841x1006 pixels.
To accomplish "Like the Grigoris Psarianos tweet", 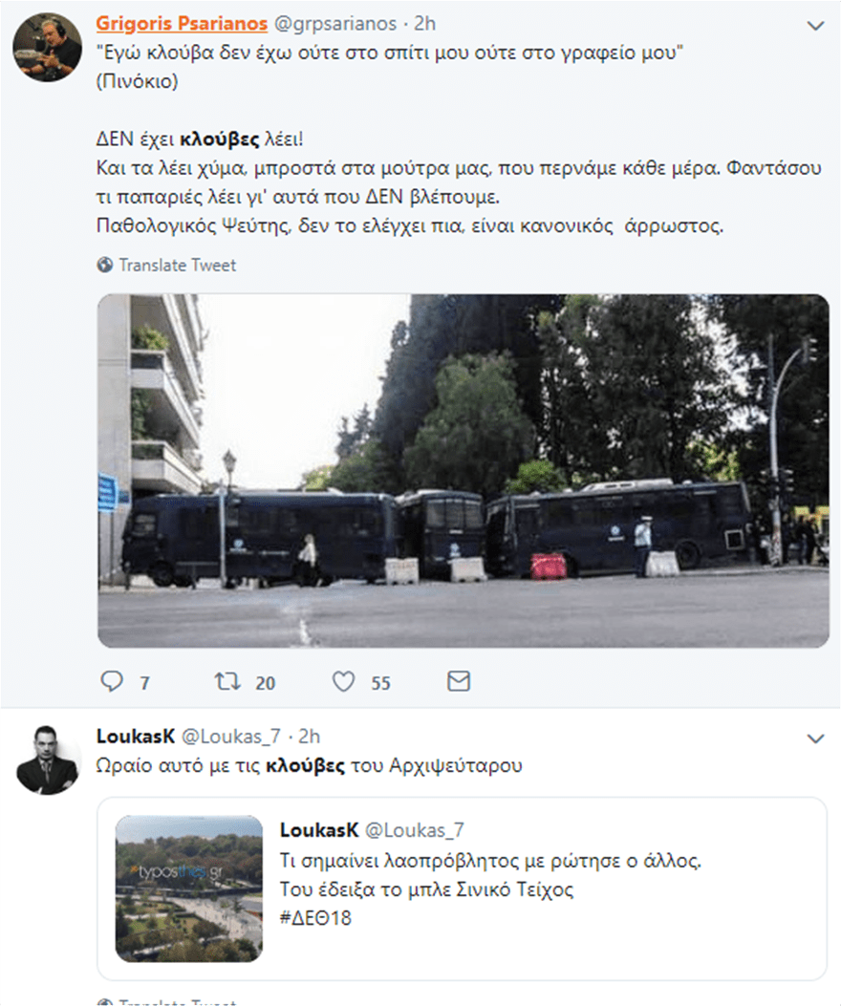I will tap(343, 681).
